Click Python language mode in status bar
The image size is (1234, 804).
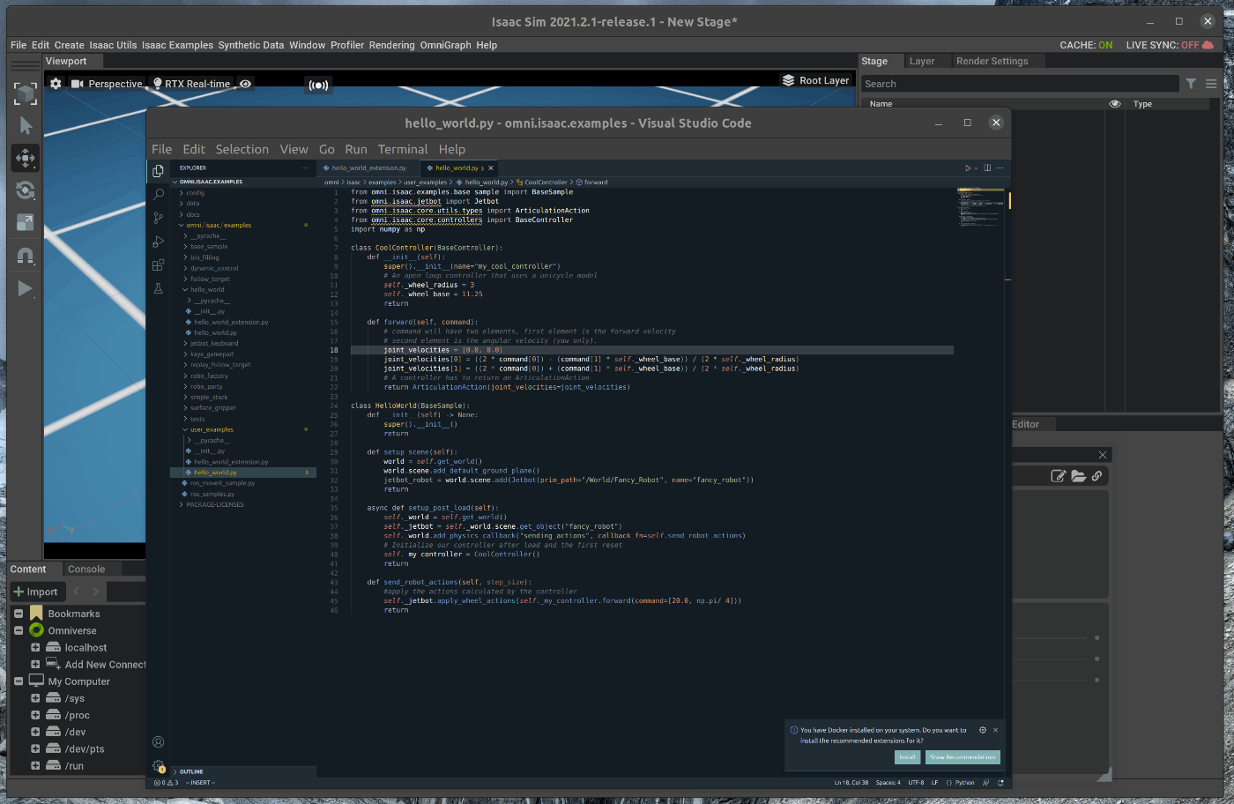(965, 783)
